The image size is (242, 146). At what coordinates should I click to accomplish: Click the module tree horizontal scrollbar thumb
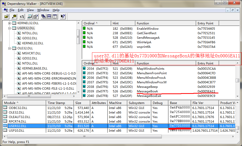click(x=29, y=96)
